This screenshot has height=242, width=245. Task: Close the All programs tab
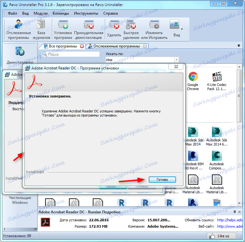pyautogui.click(x=82, y=46)
